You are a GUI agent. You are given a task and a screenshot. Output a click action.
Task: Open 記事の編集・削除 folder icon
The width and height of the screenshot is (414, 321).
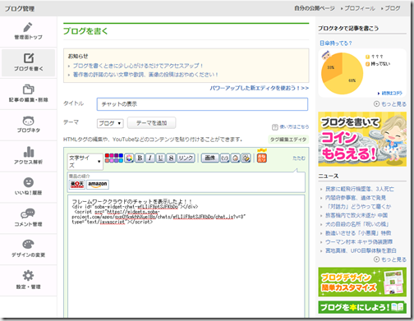click(28, 89)
